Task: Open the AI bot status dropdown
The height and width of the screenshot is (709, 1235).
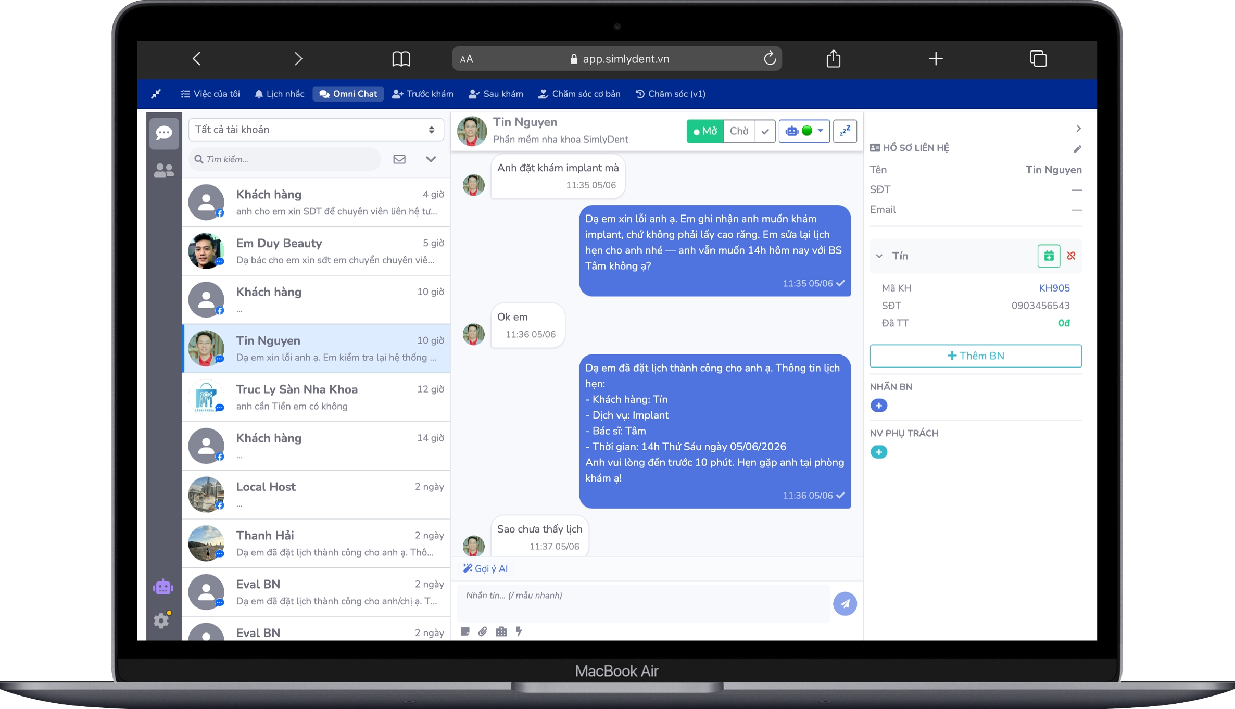Action: pyautogui.click(x=804, y=131)
